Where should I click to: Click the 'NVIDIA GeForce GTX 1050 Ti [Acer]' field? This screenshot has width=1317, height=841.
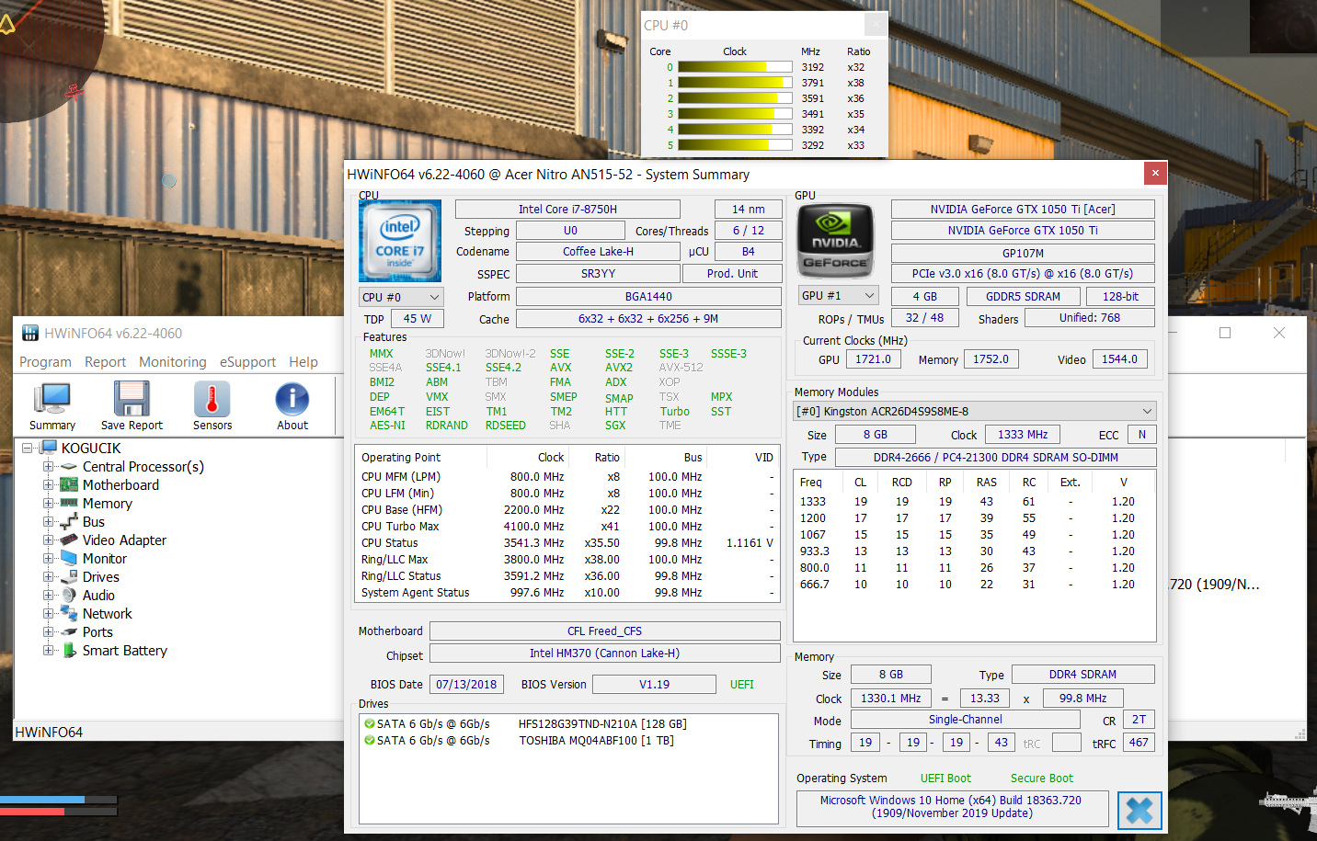1023,210
